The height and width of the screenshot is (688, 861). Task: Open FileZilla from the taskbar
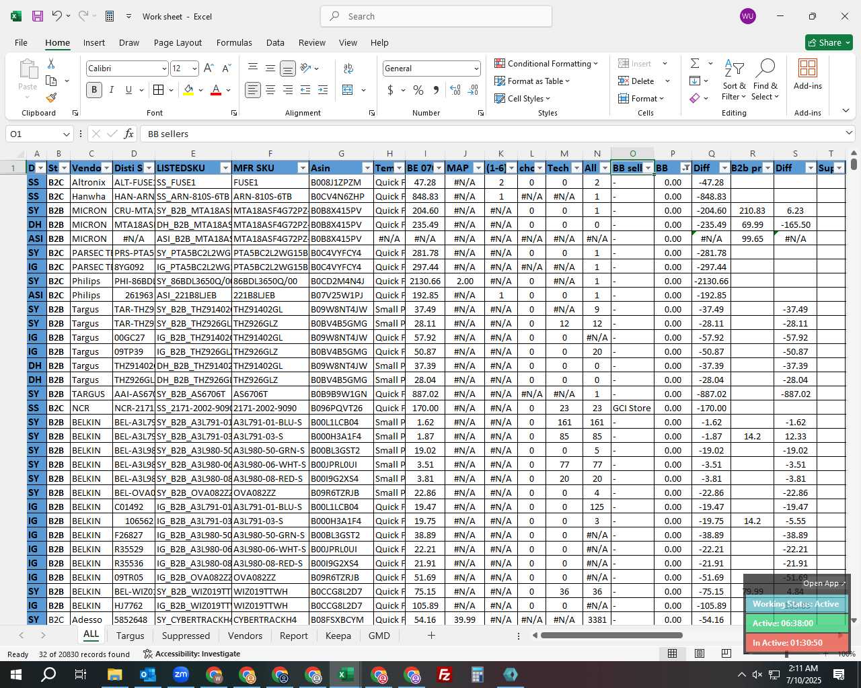pos(445,675)
